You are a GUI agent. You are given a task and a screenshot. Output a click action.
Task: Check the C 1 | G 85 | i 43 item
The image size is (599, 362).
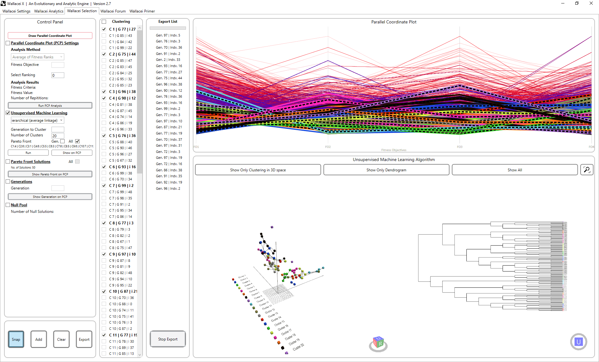coord(104,36)
